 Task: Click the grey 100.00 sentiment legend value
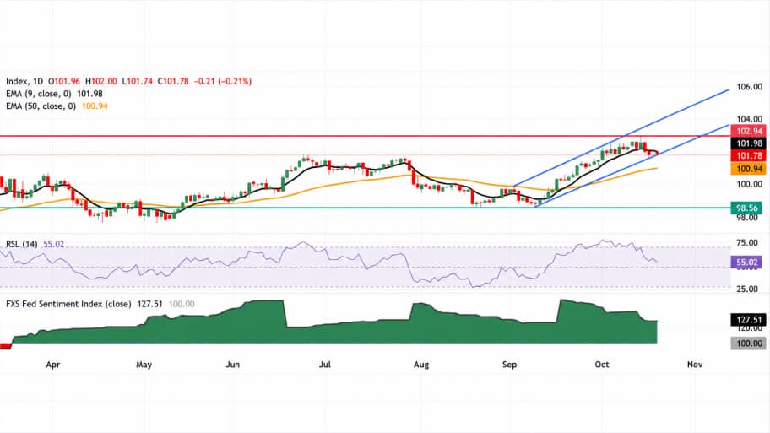pos(182,304)
